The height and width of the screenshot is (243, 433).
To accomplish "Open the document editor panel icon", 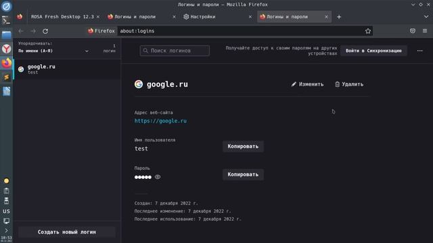I will pyautogui.click(x=6, y=91).
